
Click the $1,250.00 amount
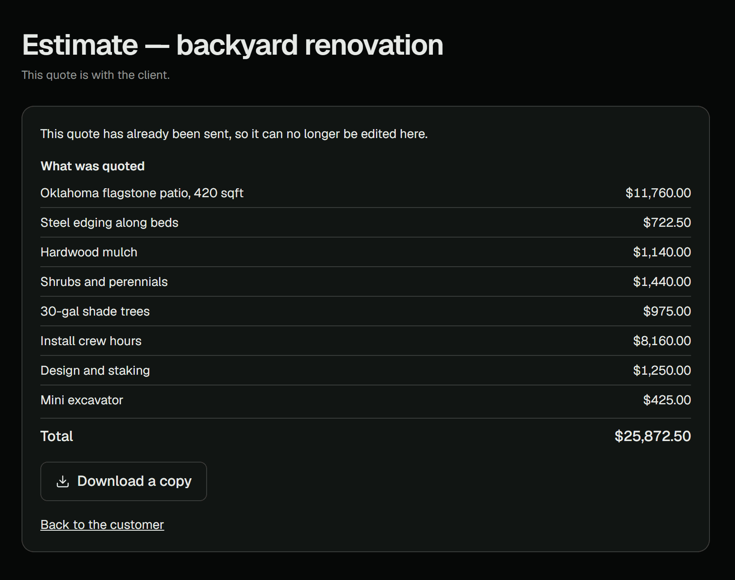coord(662,371)
